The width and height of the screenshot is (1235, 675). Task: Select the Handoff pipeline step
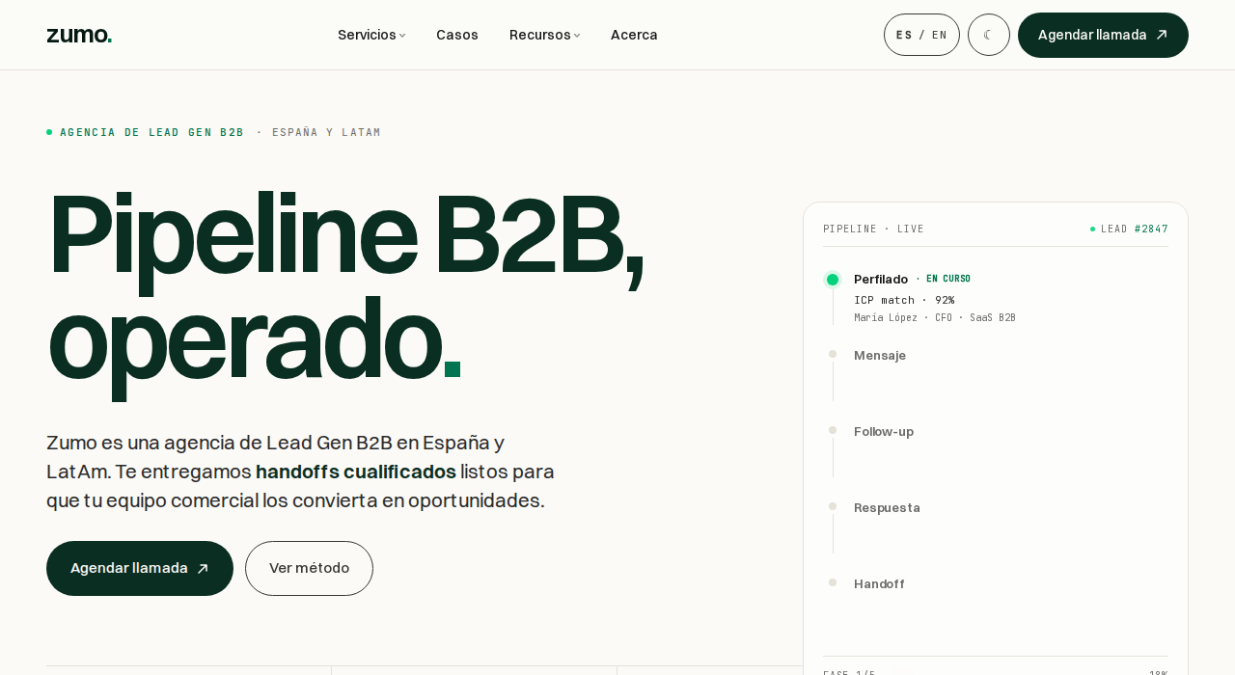[x=879, y=584]
